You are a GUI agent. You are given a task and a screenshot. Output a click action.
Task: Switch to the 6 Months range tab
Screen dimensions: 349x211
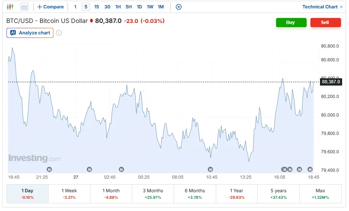[195, 194]
